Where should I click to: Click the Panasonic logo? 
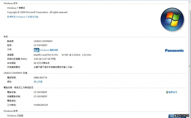tap(174, 50)
